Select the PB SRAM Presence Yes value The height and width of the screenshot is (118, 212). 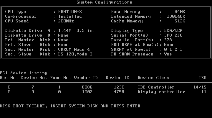coord(168,54)
